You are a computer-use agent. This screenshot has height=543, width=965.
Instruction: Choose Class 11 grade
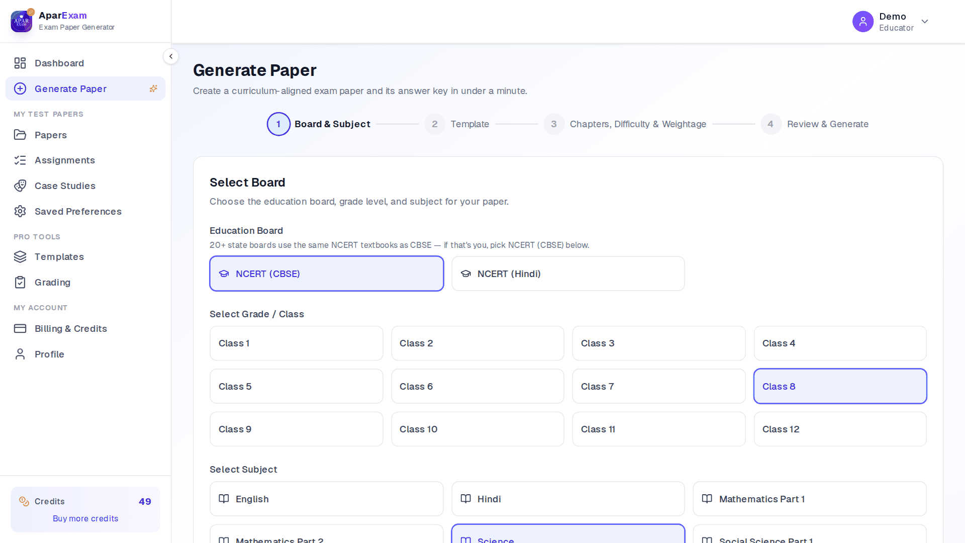[658, 429]
